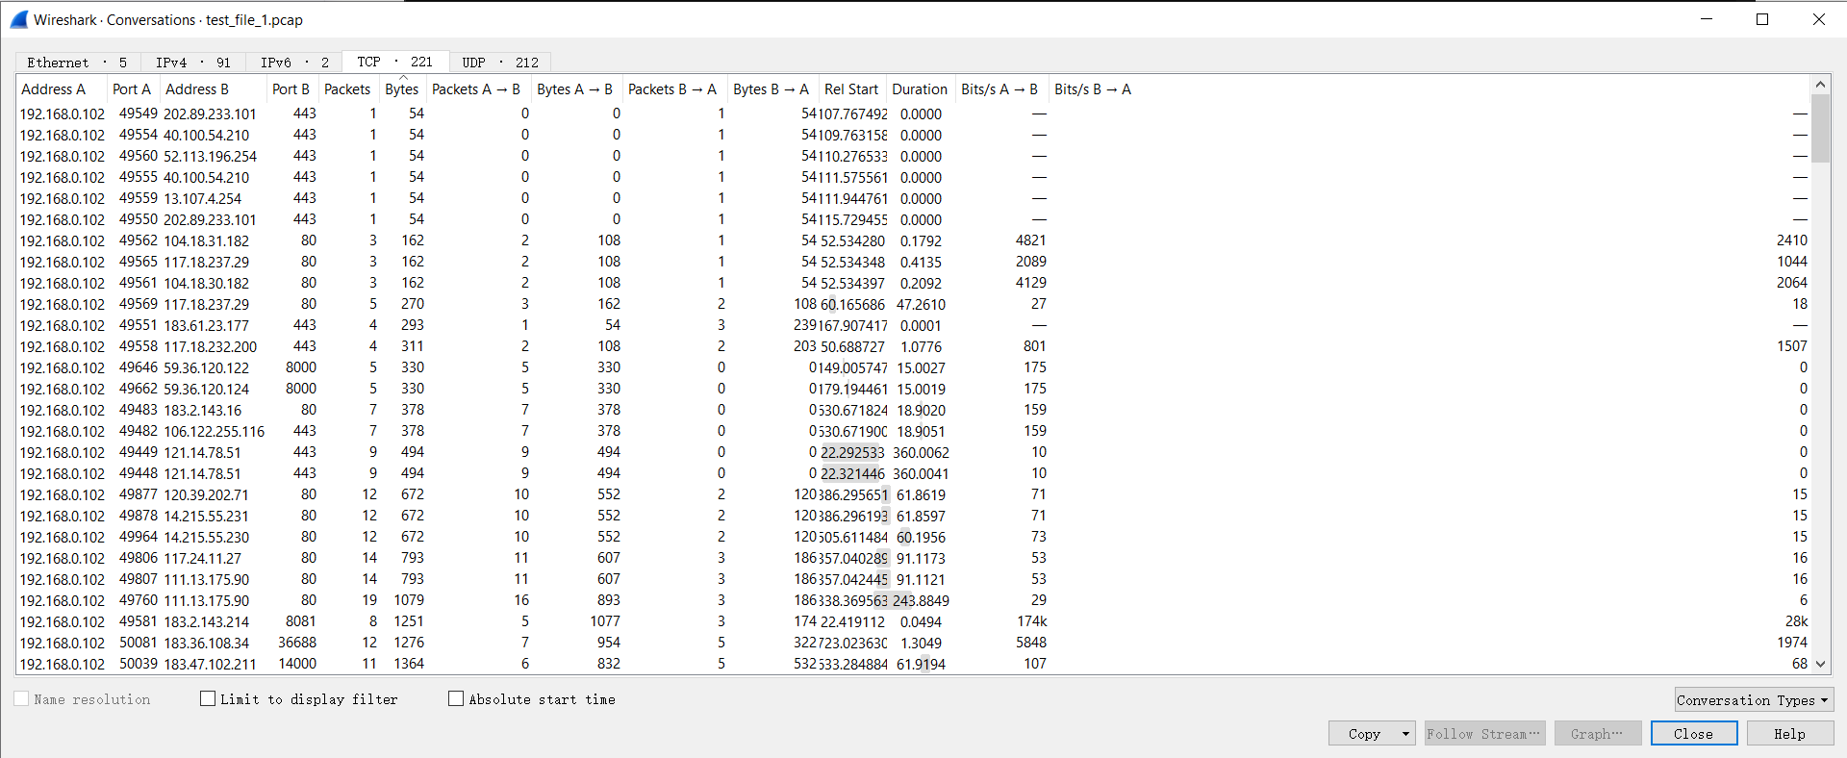Select row with address 59.36.120.124
Viewport: 1847px width, 758px height.
(914, 389)
